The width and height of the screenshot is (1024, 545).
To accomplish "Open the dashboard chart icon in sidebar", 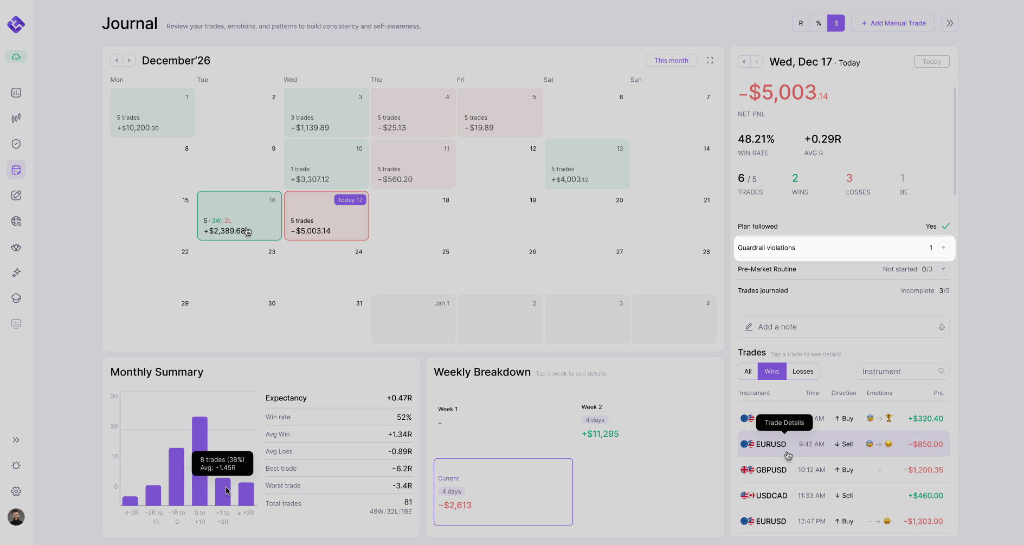I will 16,93.
